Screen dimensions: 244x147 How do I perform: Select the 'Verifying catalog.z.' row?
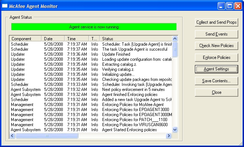tap(91, 69)
